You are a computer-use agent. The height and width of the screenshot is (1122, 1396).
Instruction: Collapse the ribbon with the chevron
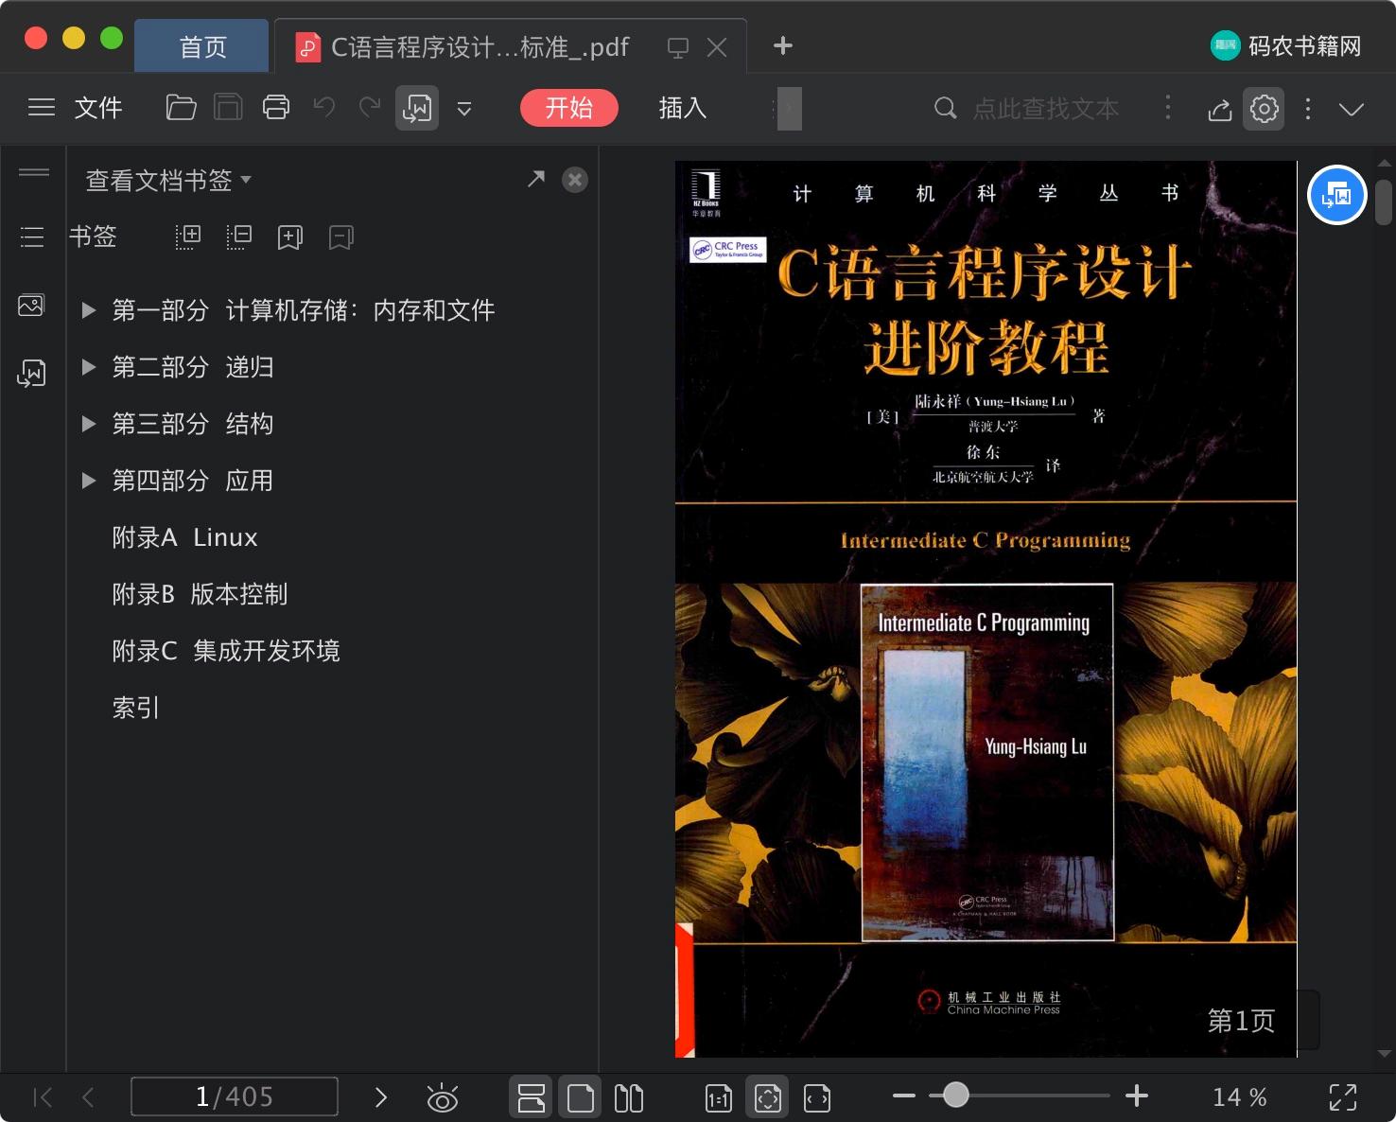(1352, 110)
